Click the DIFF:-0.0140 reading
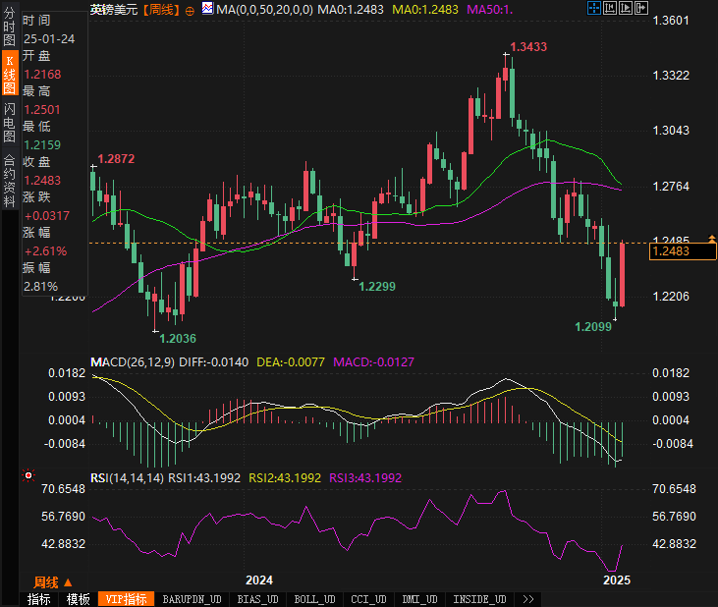 214,362
